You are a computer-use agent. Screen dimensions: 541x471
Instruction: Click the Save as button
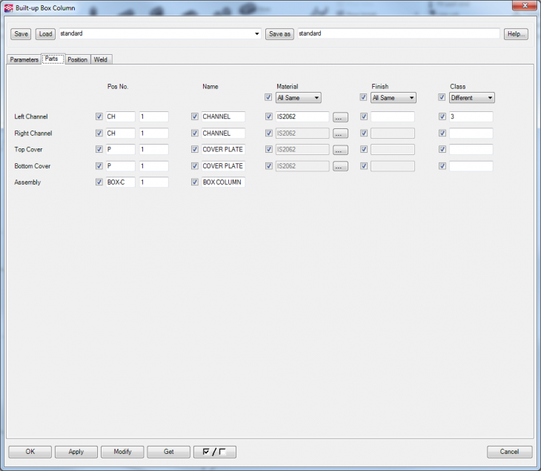(279, 34)
